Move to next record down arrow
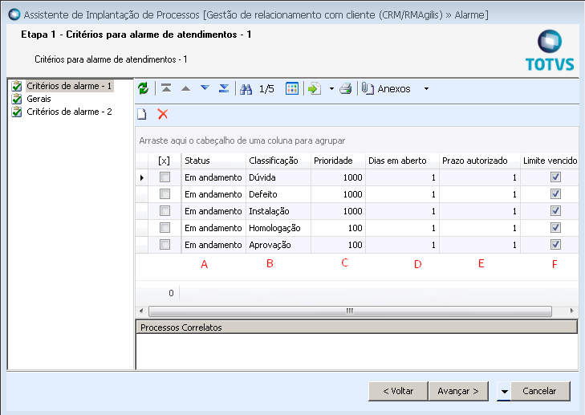 (x=205, y=88)
